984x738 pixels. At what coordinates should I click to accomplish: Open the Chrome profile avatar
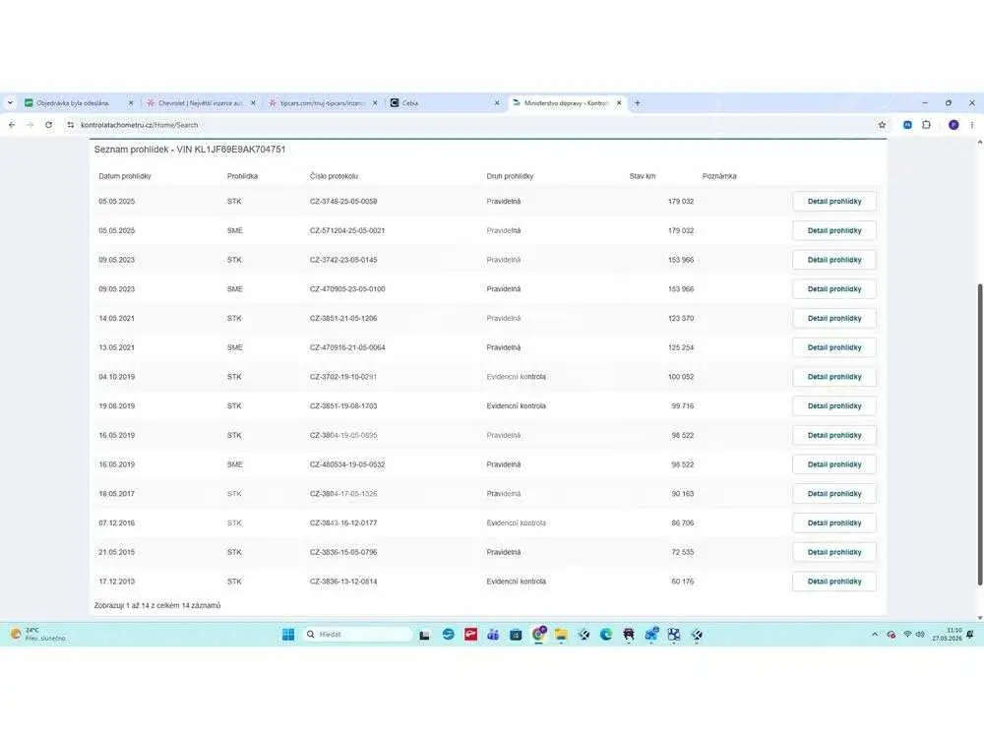pyautogui.click(x=953, y=125)
